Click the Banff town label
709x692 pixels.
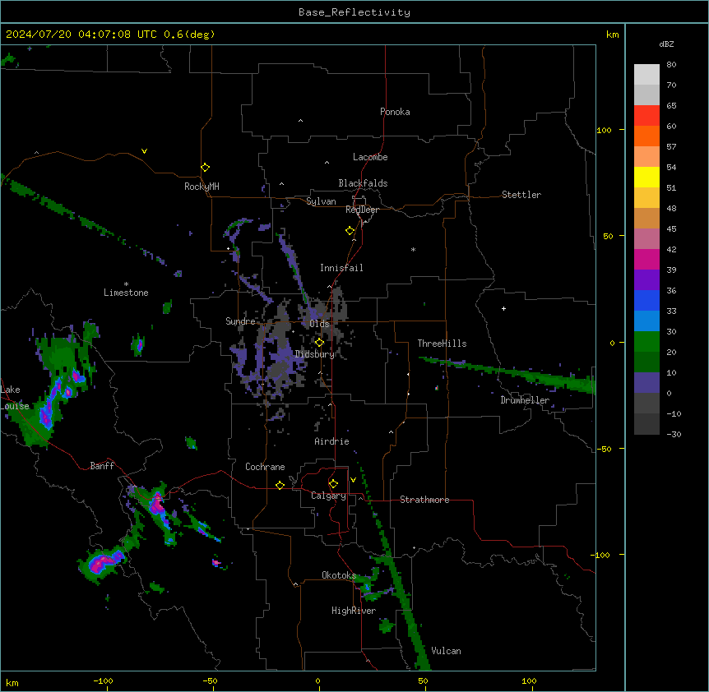click(x=102, y=466)
